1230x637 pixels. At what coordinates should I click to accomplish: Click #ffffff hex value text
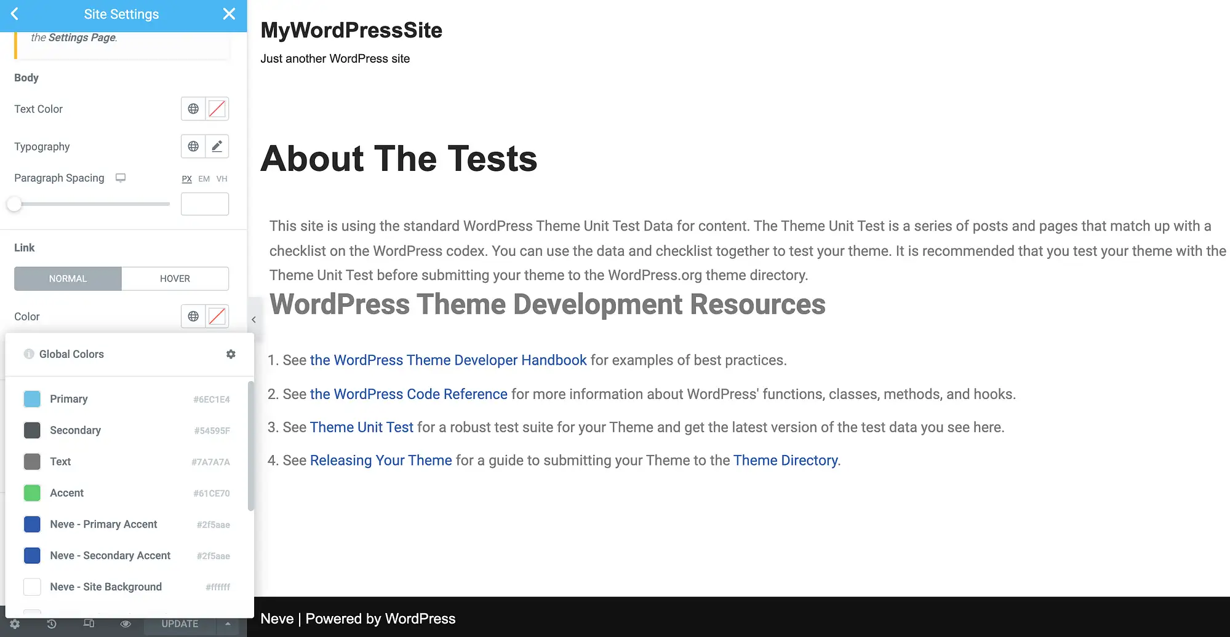[218, 588]
